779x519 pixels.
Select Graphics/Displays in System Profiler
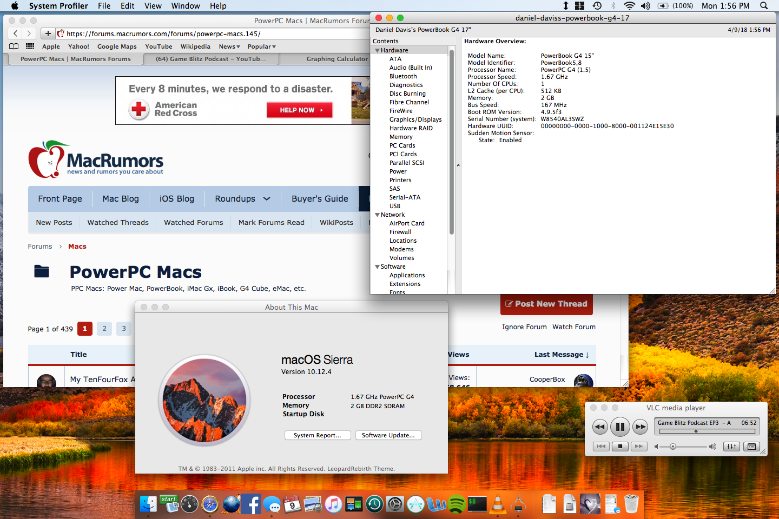point(415,119)
